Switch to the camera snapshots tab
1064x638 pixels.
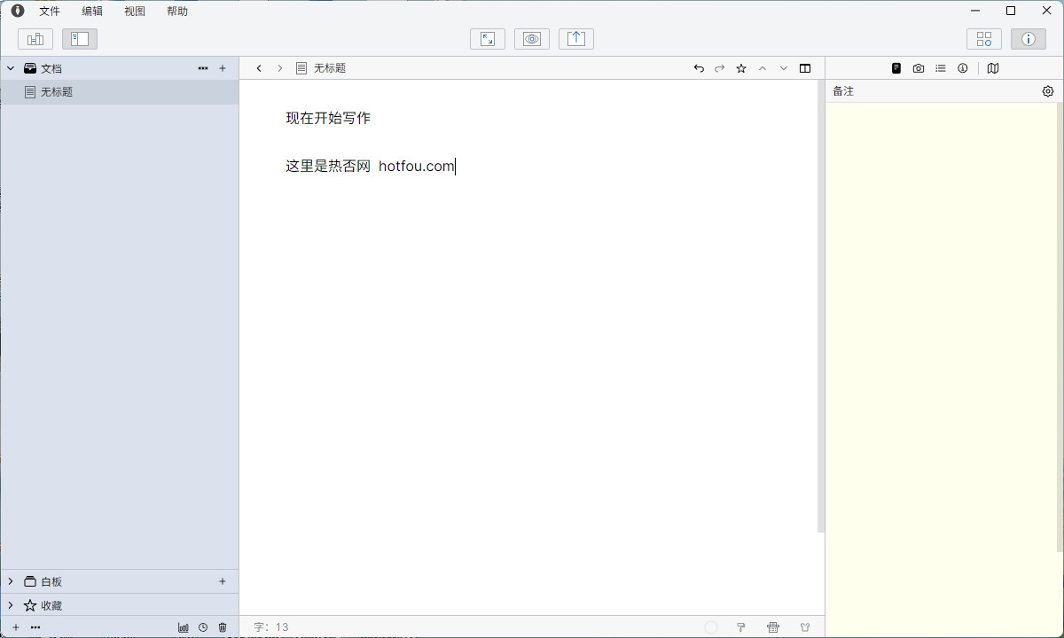point(919,68)
